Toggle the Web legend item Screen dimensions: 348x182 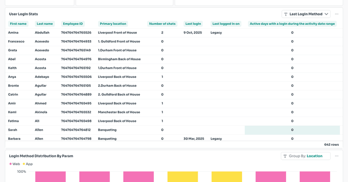tap(14, 164)
